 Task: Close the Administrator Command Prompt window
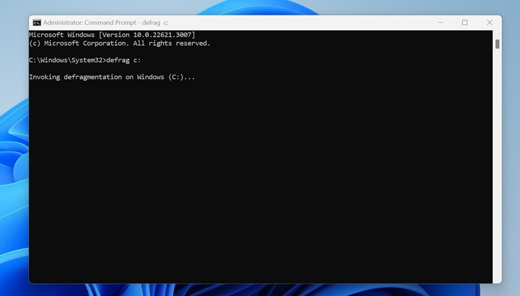pyautogui.click(x=489, y=23)
